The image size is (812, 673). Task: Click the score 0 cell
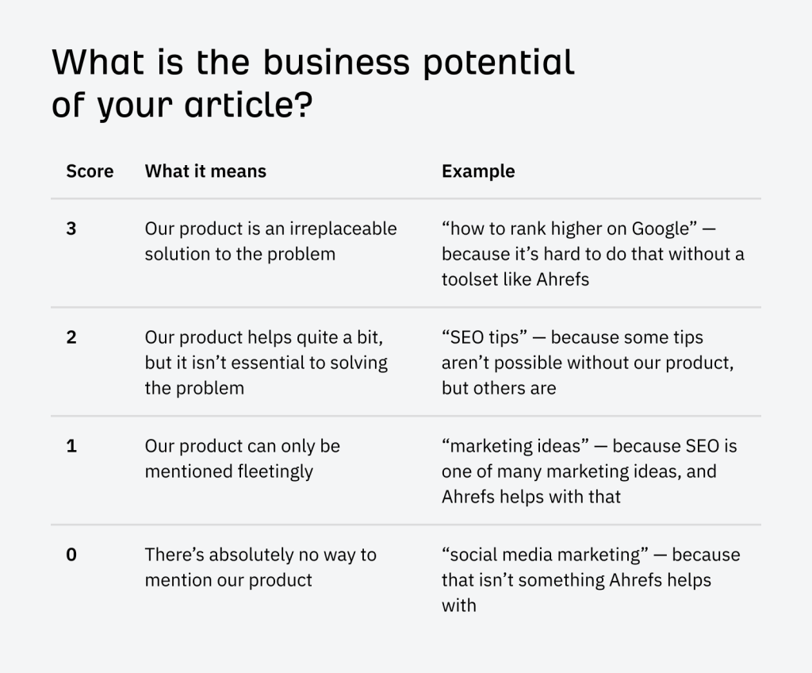[71, 555]
